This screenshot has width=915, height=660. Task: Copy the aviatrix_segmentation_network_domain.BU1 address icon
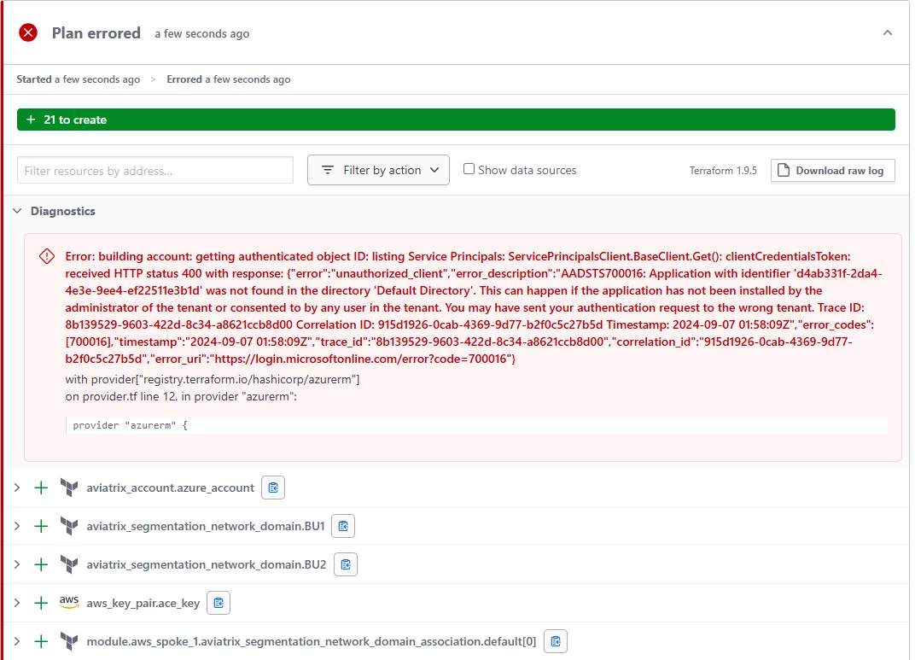point(343,526)
